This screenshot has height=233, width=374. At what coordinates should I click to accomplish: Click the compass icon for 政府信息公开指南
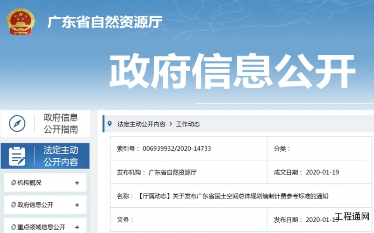pos(17,123)
